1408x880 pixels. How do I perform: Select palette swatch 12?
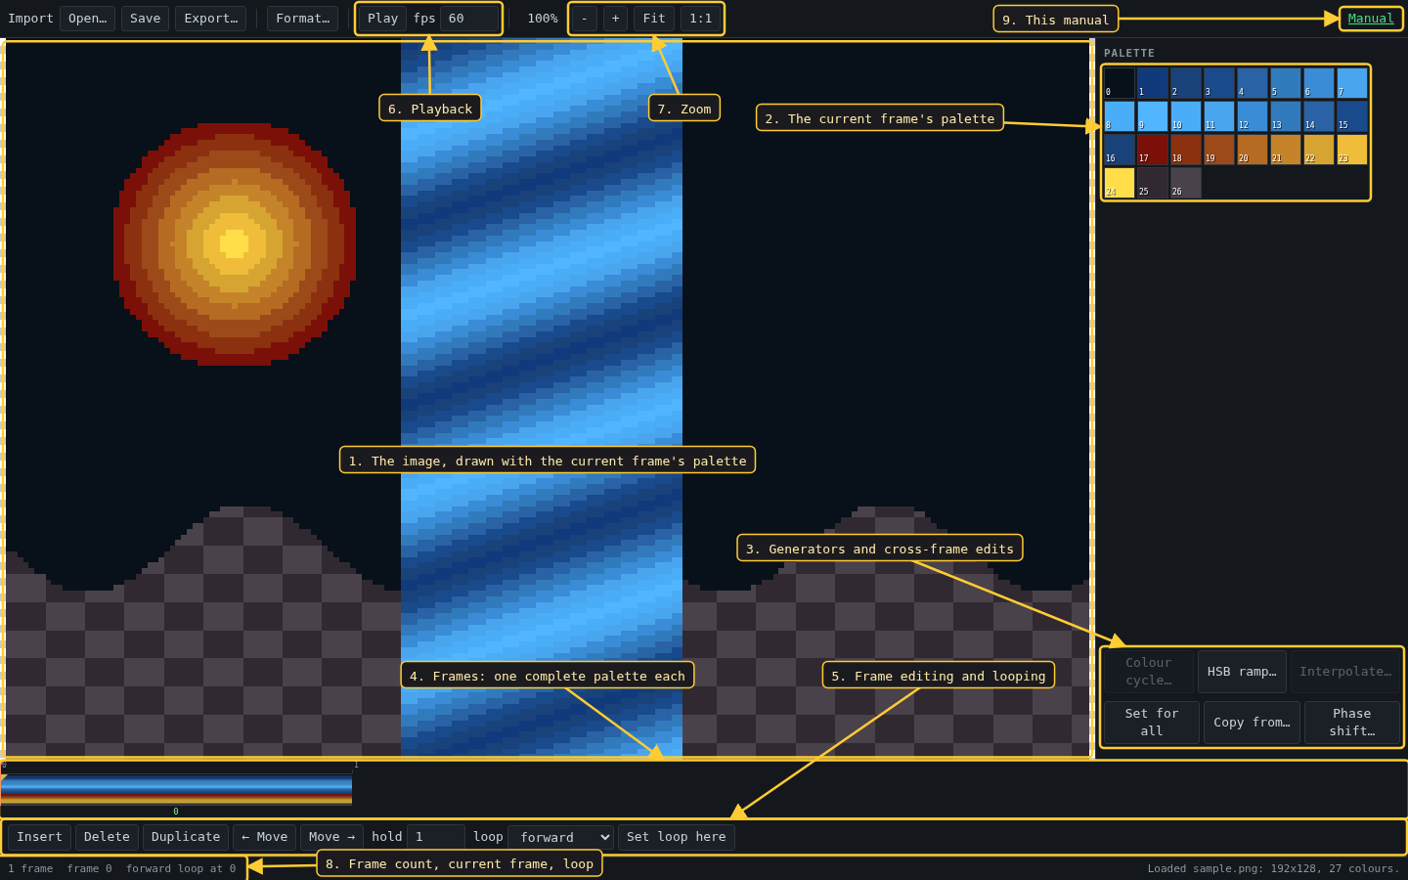click(1253, 116)
